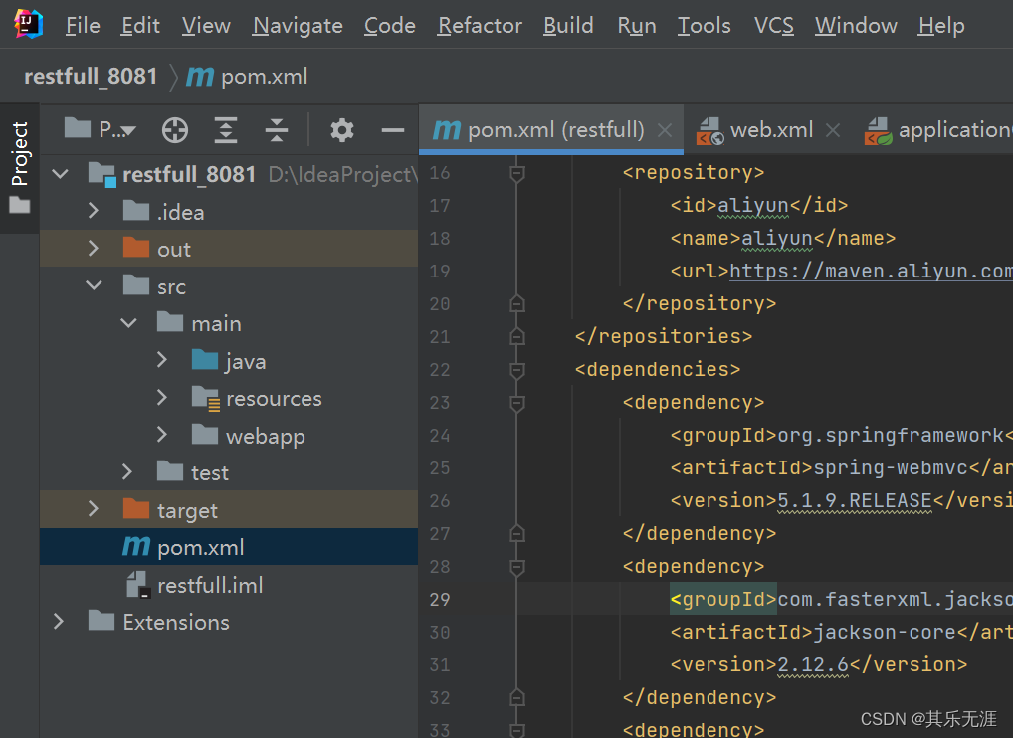Select the orange out folder icon
Viewport: 1013px width, 738px height.
click(136, 248)
